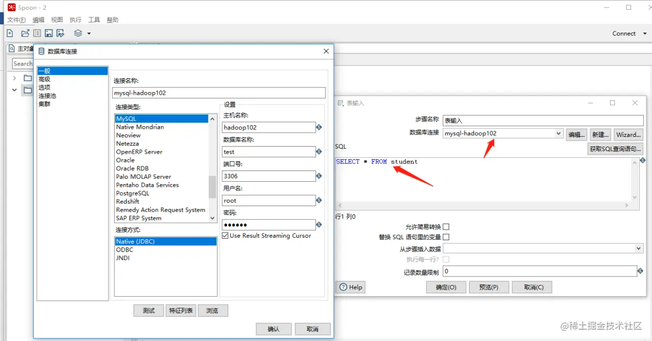This screenshot has width=652, height=341.
Task: Click the save as toolbar icon
Action: [60, 33]
